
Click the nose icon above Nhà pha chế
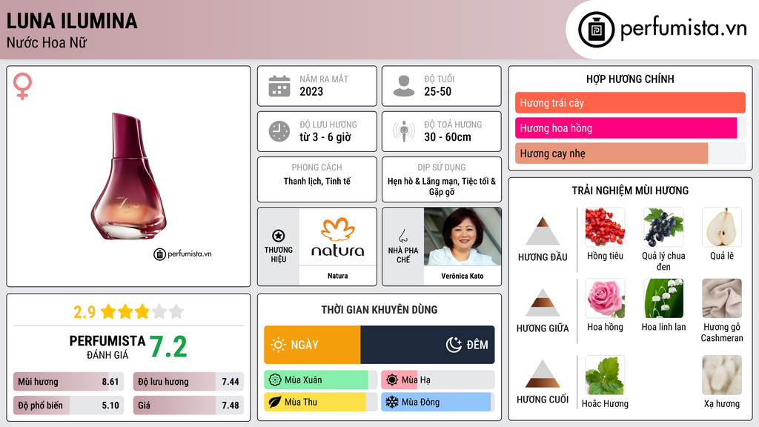tap(402, 236)
